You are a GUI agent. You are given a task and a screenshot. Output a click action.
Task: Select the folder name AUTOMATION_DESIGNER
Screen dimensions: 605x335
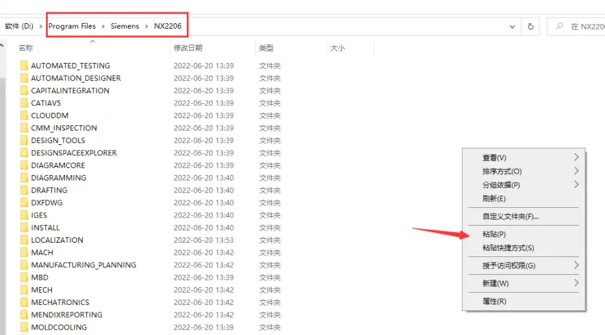(76, 78)
